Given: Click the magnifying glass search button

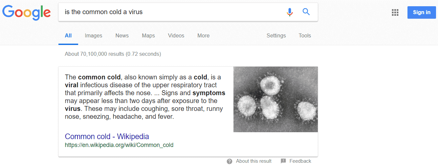Looking at the screenshot, I should coord(306,12).
